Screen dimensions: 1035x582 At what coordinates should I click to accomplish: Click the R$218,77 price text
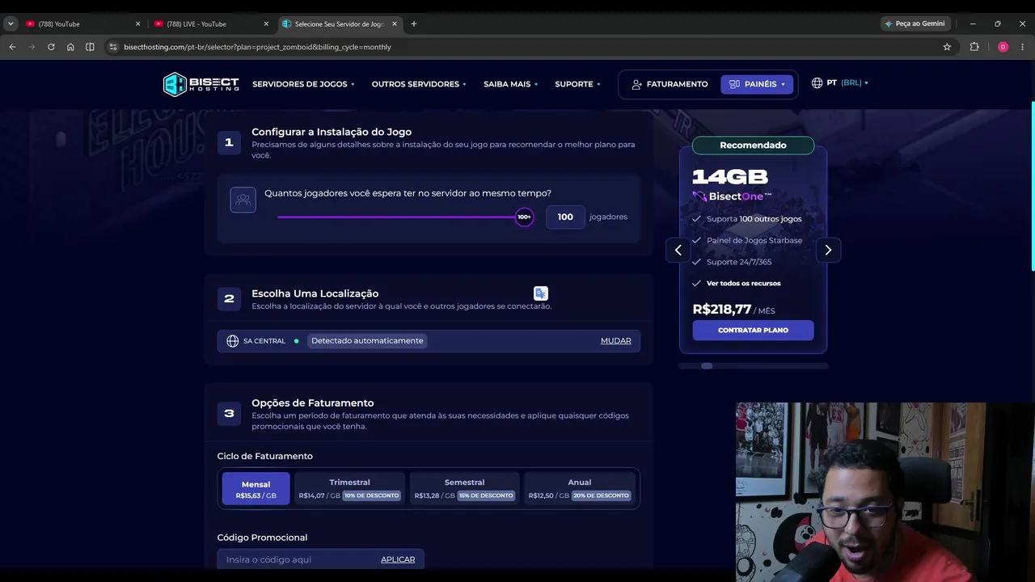722,309
